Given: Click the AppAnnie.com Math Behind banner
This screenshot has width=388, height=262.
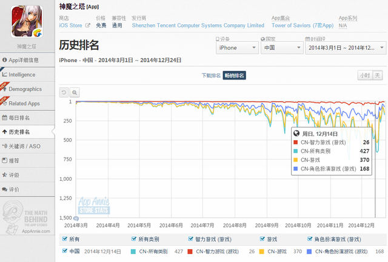Looking at the screenshot, I should tap(27, 217).
